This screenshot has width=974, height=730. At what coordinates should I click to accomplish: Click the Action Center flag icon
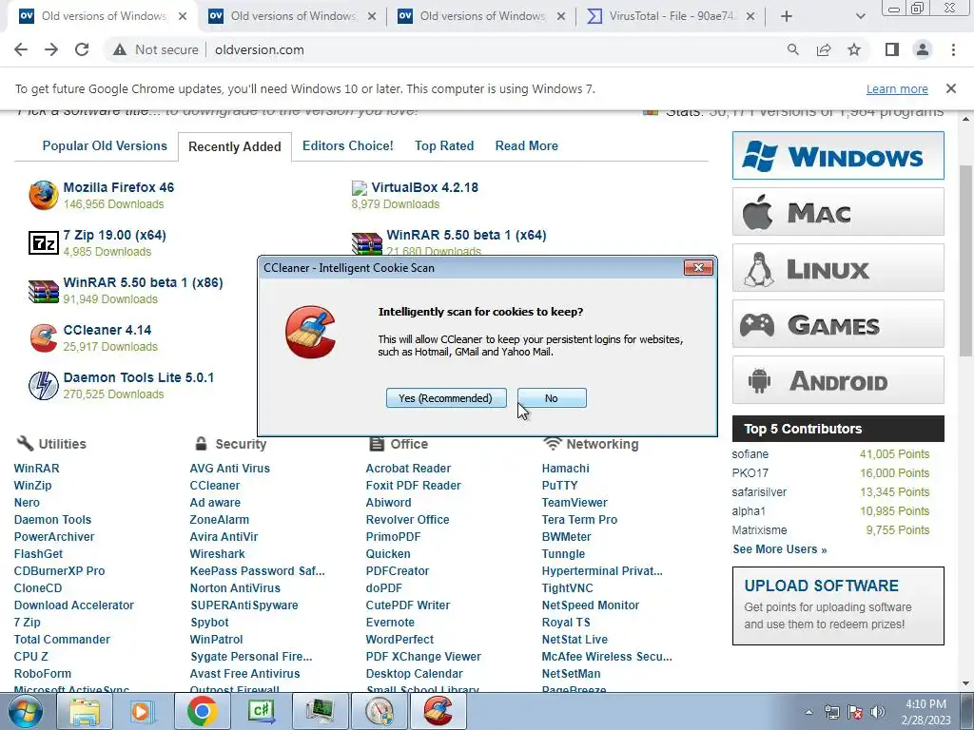[855, 712]
